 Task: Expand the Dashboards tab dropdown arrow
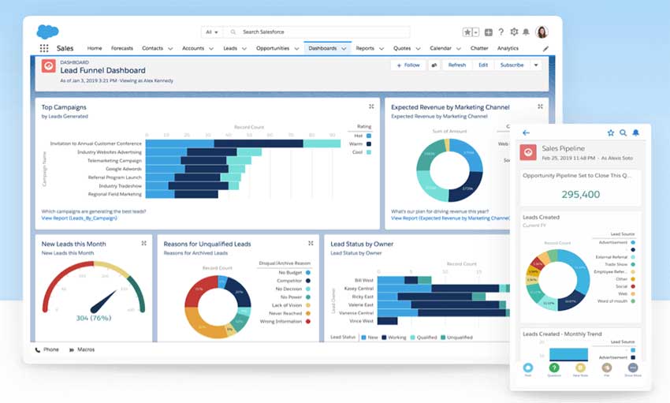tap(344, 49)
